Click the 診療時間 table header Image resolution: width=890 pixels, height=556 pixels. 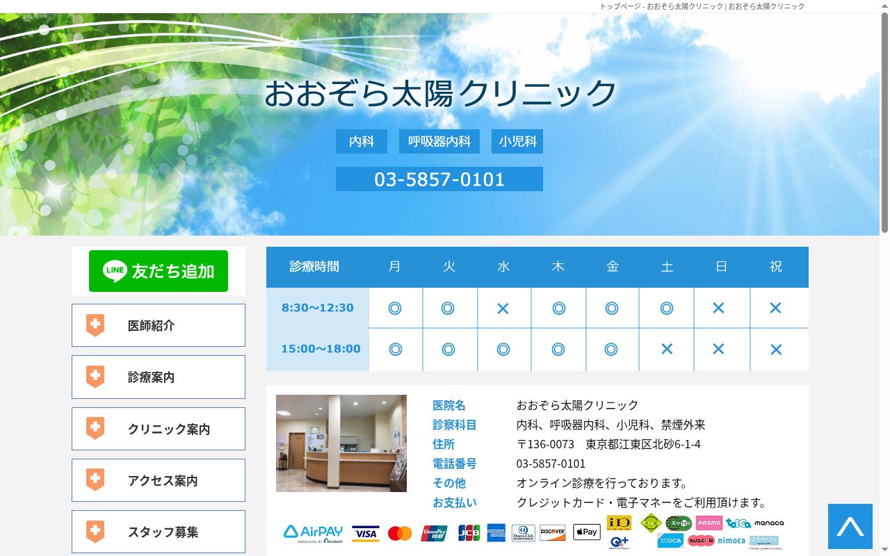click(314, 267)
